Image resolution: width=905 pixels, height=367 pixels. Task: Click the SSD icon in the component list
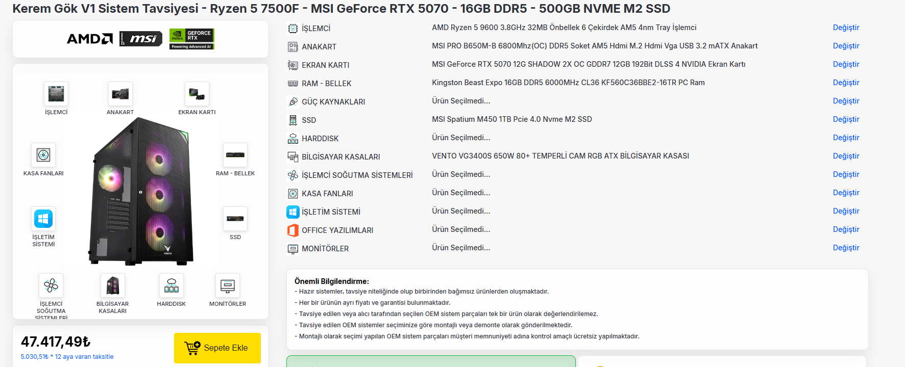coord(293,120)
